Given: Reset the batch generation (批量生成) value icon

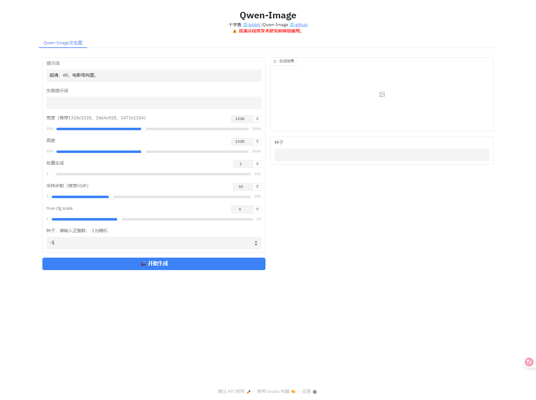Looking at the screenshot, I should click(x=257, y=164).
